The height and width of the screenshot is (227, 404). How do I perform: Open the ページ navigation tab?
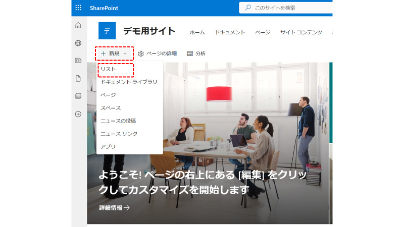(x=263, y=32)
